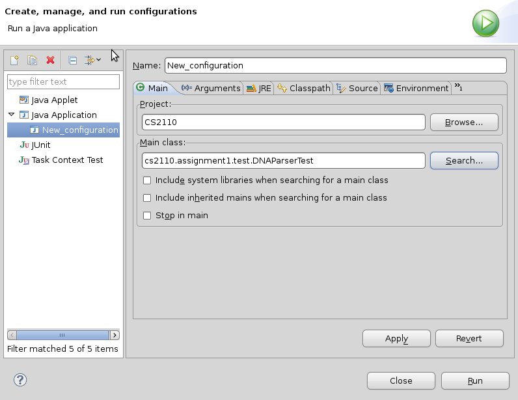This screenshot has width=518, height=400.
Task: Select the Java Applet tree item
Action: click(x=54, y=100)
